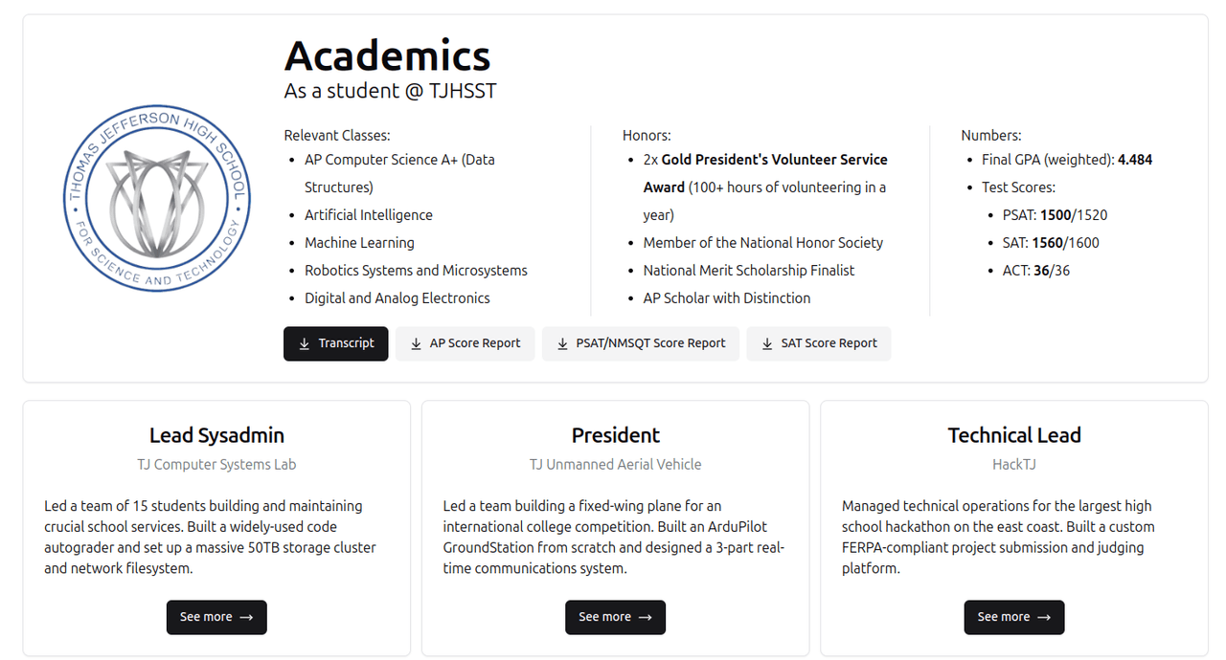Click the arrow icon under Technical Lead

[x=1044, y=618]
